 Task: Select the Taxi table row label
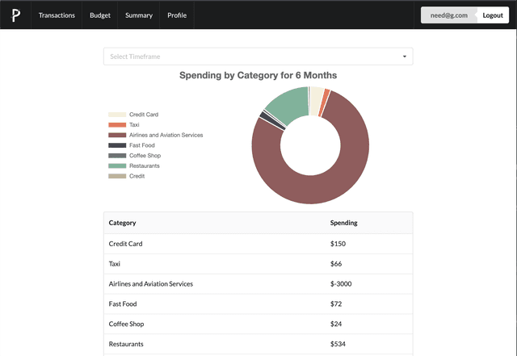pos(115,264)
